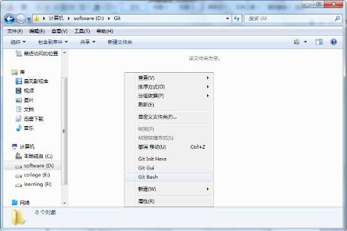Open the 查看(V) menu in menu bar
This screenshot has height=231, width=347.
[60, 31]
